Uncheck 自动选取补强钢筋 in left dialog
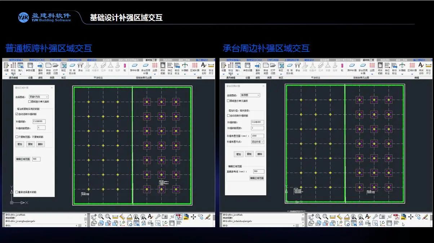 [x=17, y=114]
